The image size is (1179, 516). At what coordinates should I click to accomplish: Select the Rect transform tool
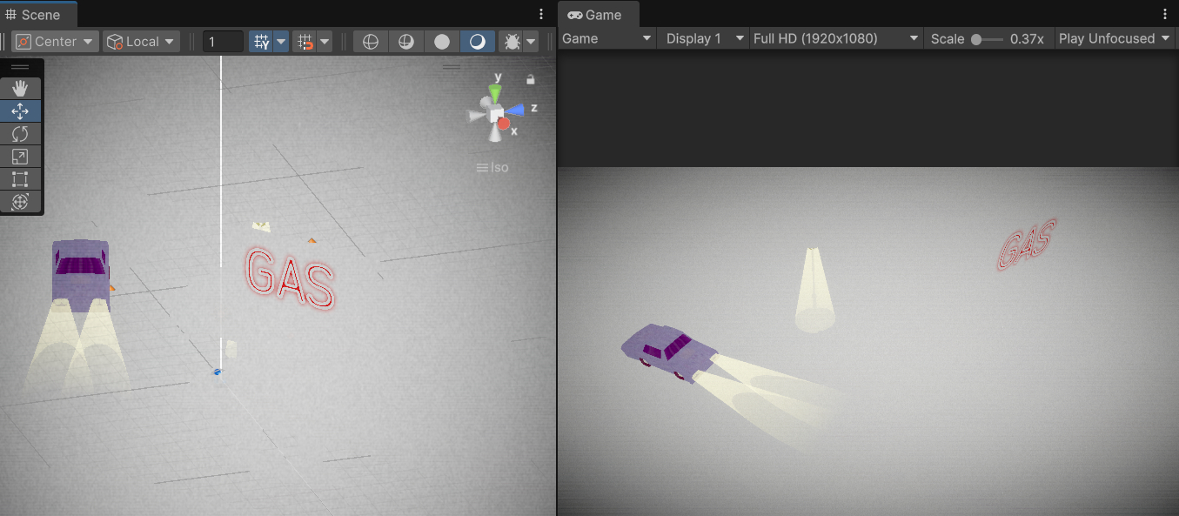[x=20, y=179]
